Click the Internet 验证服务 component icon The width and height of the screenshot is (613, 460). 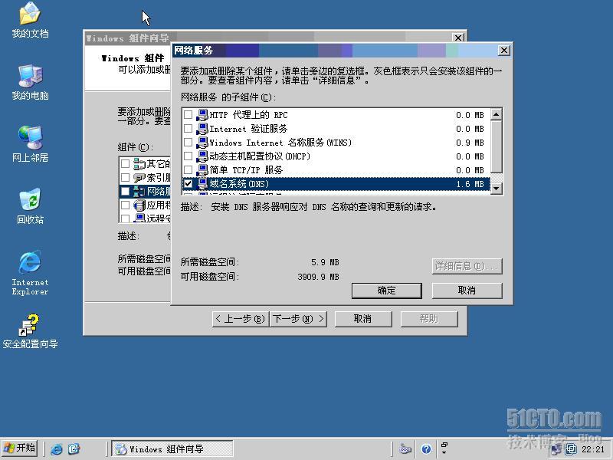coord(202,129)
